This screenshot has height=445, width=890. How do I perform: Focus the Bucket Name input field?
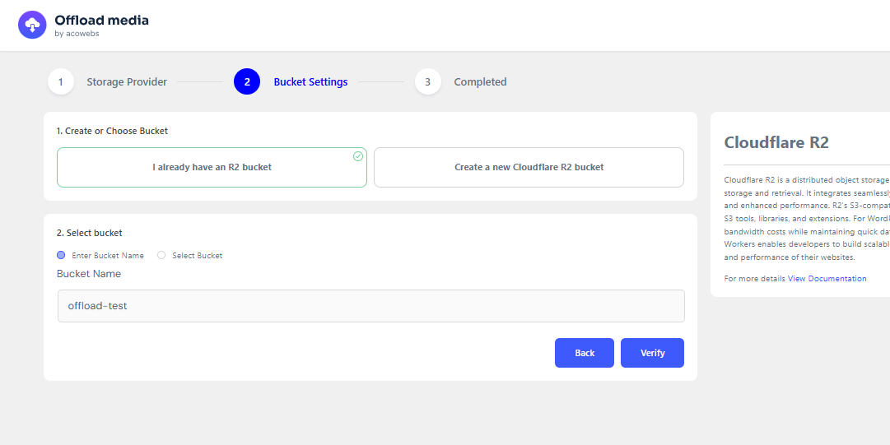click(370, 306)
